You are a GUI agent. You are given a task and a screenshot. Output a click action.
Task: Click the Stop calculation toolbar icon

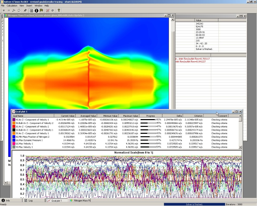(4, 10)
